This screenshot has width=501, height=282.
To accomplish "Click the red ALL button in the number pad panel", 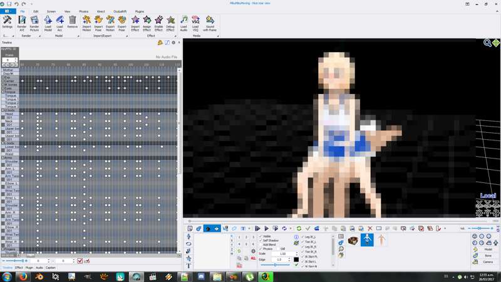I will (253, 258).
